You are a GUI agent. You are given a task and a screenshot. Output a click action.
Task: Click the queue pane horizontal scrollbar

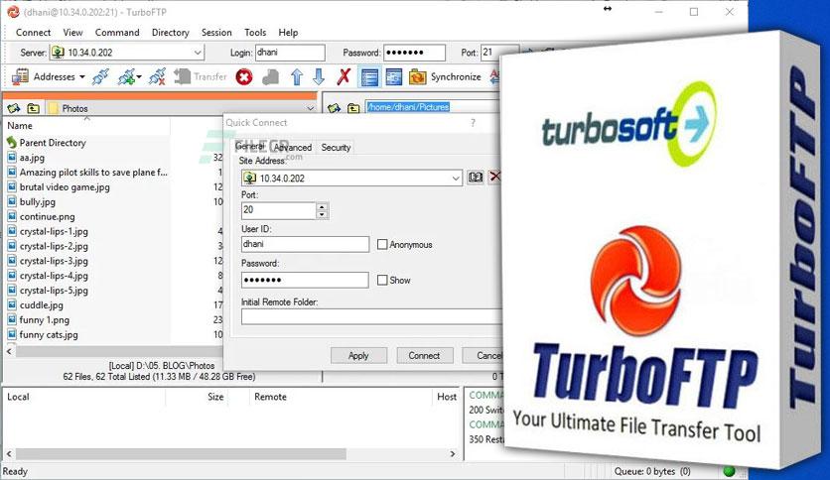[x=230, y=453]
